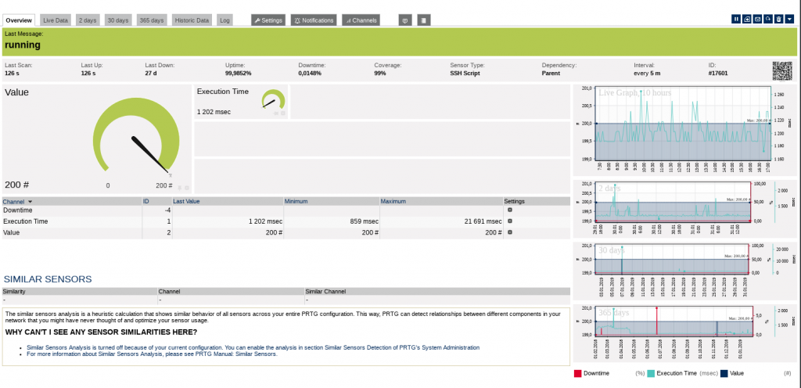Image resolution: width=801 pixels, height=388 pixels.
Task: Open settings gear for the Downtime channel row
Action: point(509,210)
